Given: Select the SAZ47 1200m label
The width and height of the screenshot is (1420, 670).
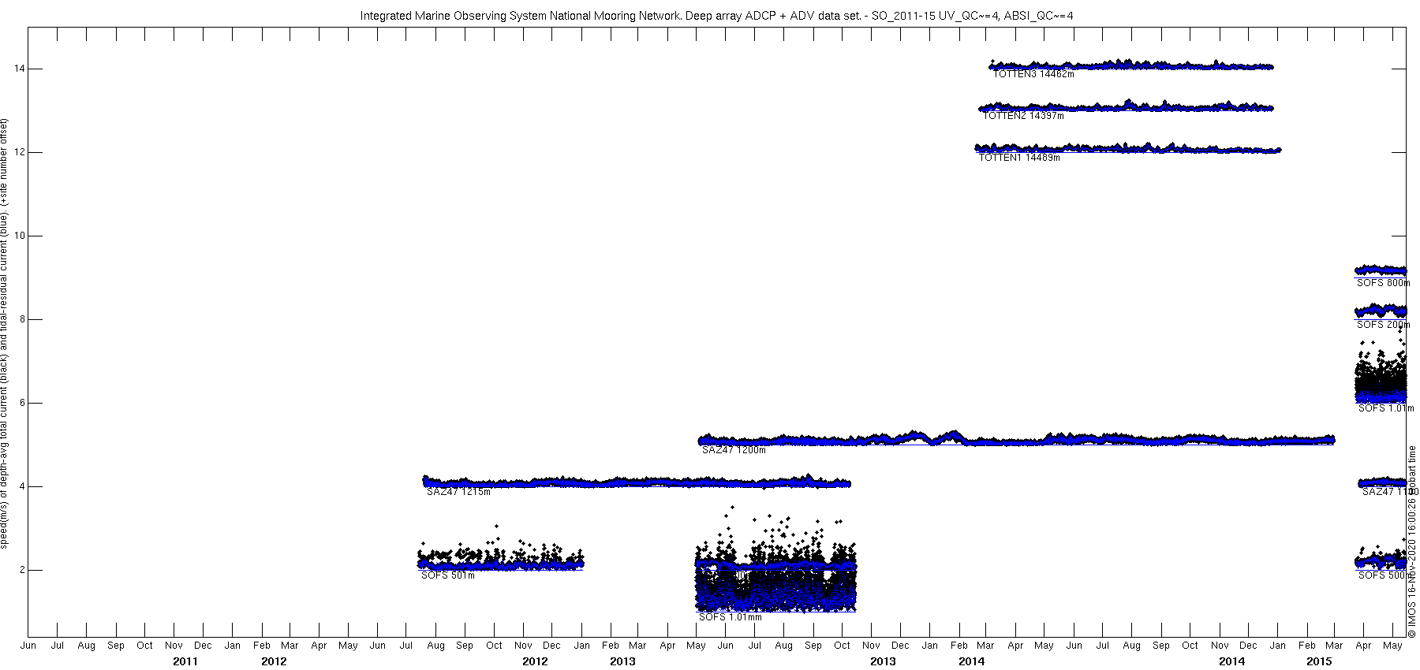Looking at the screenshot, I should click(734, 450).
